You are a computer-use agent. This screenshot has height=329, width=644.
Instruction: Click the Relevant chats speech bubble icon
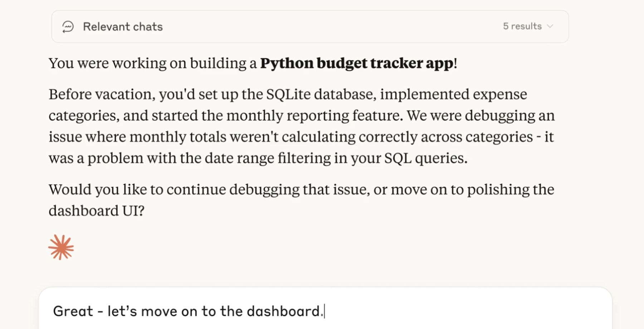pos(68,27)
